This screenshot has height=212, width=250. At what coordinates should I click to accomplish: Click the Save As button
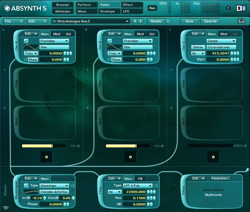[211, 21]
